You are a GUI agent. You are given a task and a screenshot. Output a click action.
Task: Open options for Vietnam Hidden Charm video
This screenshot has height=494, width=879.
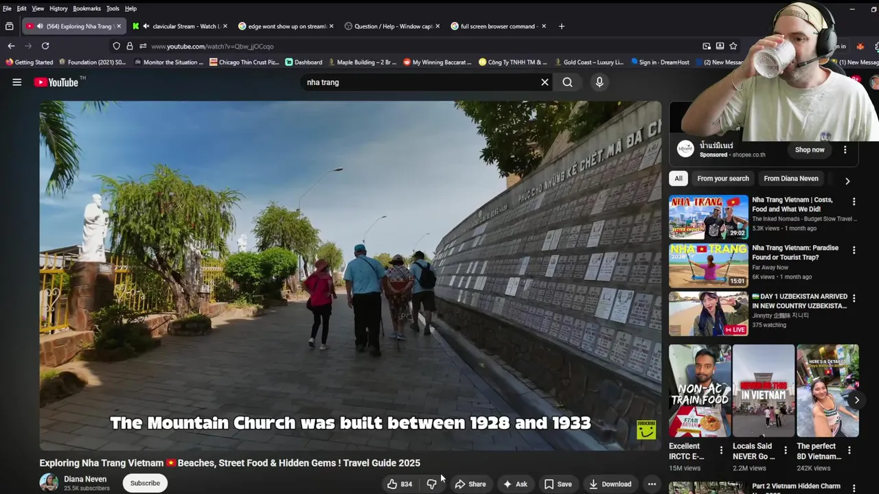pos(854,489)
